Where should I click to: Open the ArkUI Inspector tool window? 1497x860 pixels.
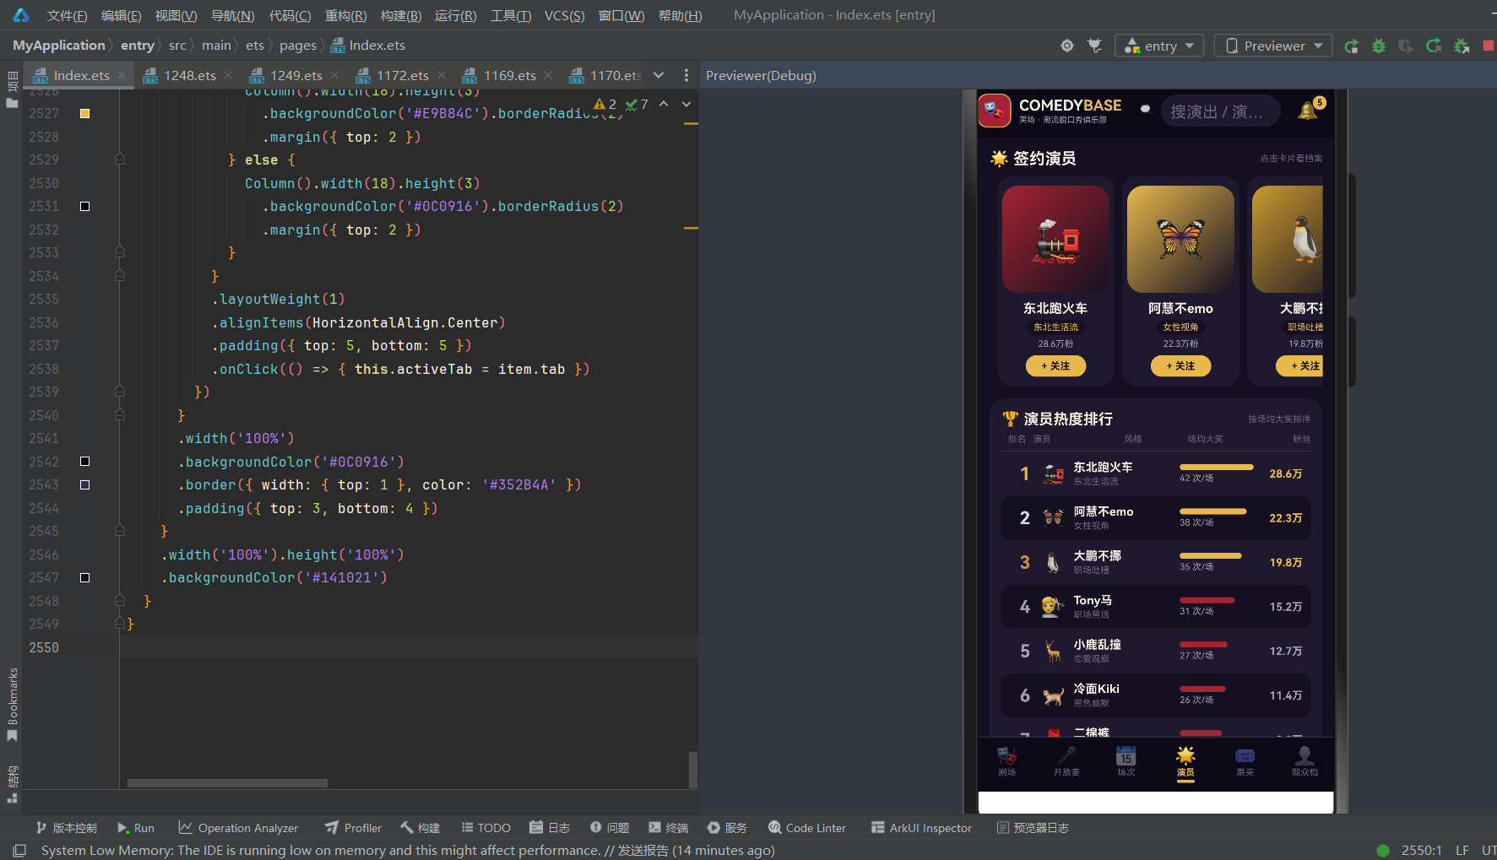click(921, 828)
